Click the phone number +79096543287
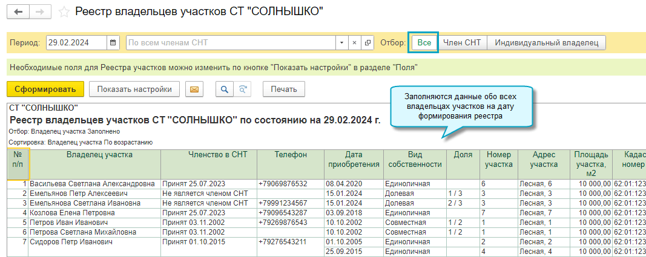Screen dimensions: 646x257 coord(291,213)
